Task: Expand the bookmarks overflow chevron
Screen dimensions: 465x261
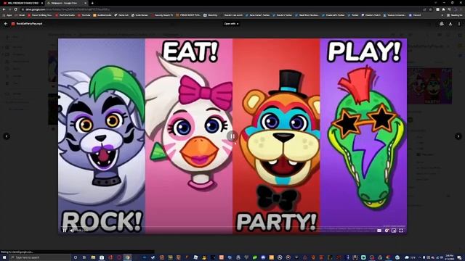Action: [x=442, y=14]
